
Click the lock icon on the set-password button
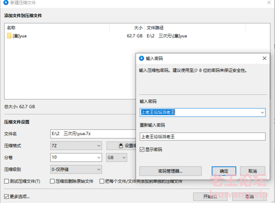[121, 146]
